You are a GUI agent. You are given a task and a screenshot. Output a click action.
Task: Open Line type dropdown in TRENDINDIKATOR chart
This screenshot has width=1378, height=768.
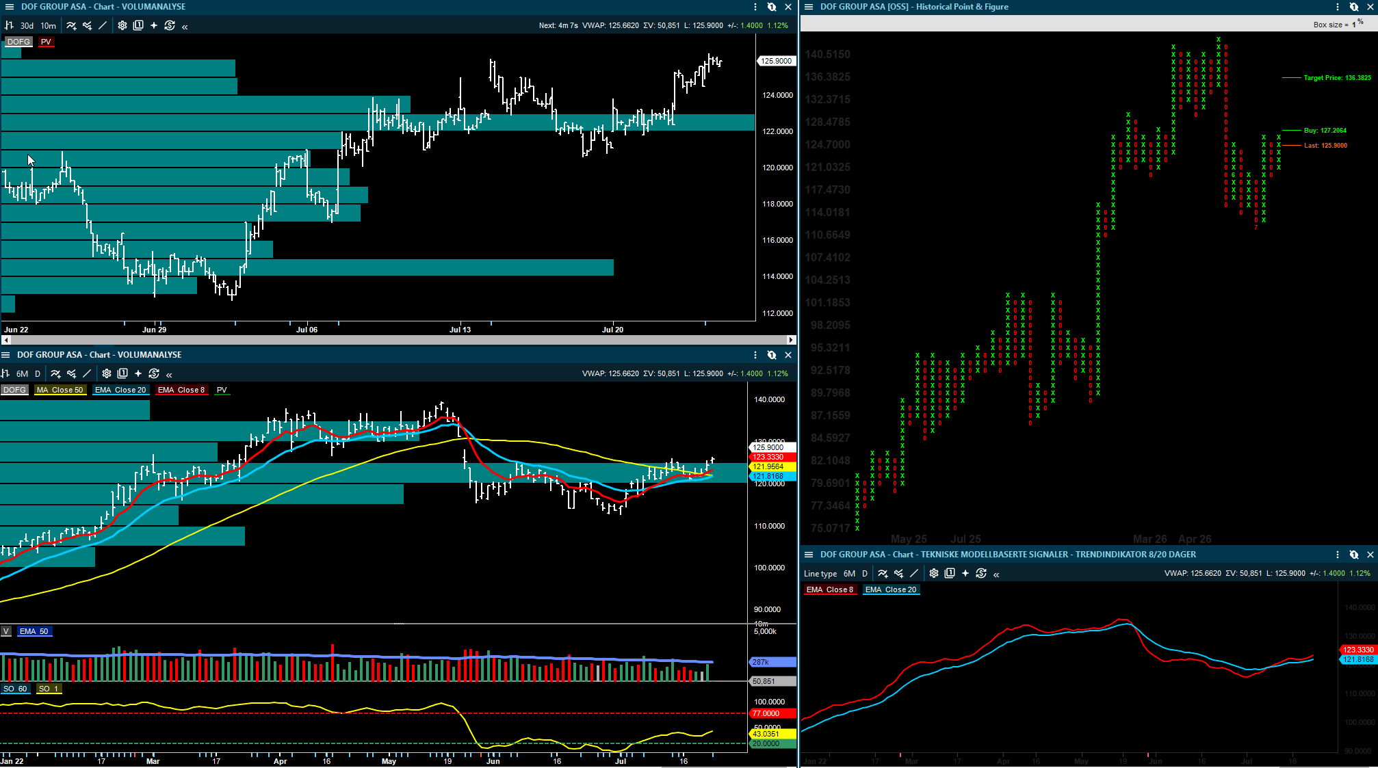click(820, 574)
